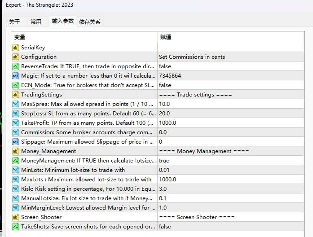Click the Slippage integer icon

(16, 142)
